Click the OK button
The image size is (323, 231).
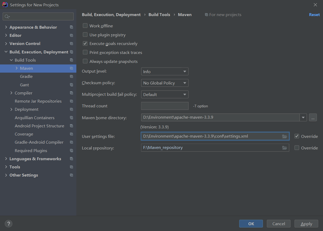click(x=251, y=224)
